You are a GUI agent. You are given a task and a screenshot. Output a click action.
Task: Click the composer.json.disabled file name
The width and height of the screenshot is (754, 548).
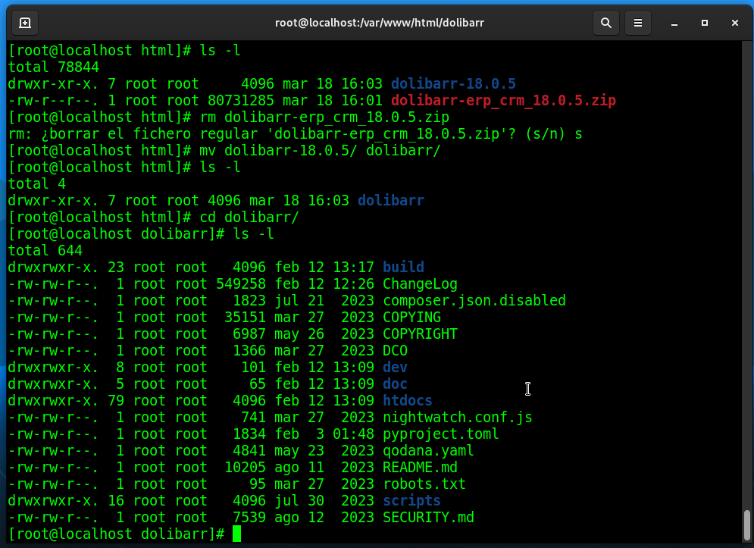(x=474, y=300)
